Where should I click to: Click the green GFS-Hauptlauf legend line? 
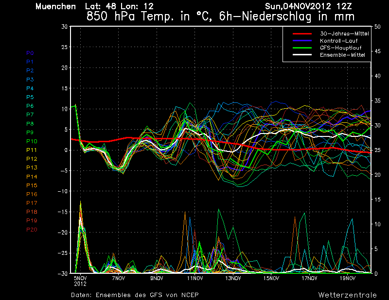pyautogui.click(x=302, y=48)
